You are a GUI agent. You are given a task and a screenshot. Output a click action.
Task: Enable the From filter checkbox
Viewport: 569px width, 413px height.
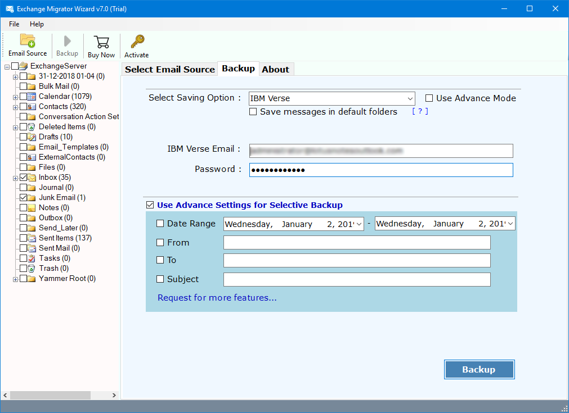[160, 242]
